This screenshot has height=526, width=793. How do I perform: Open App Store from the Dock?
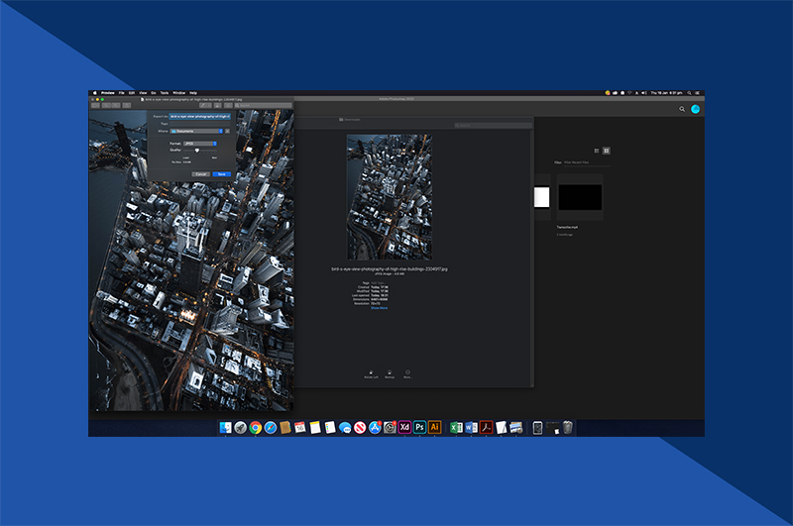point(375,428)
